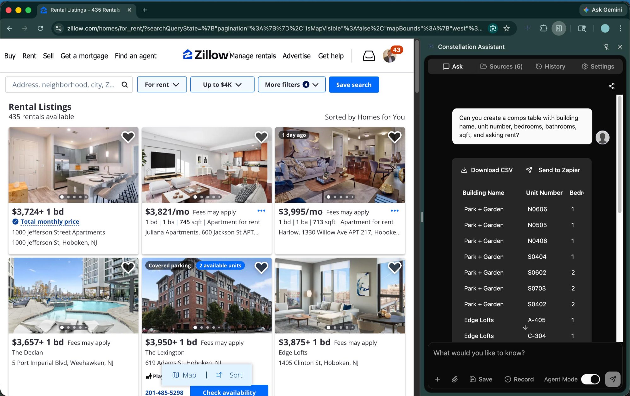
Task: Favorite the 1000 Jefferson Street Apartments listing
Action: pyautogui.click(x=128, y=137)
